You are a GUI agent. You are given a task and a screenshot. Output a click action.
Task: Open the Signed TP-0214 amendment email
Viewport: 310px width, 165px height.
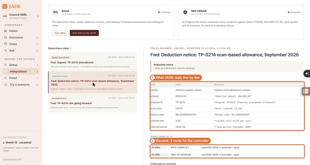click(93, 62)
